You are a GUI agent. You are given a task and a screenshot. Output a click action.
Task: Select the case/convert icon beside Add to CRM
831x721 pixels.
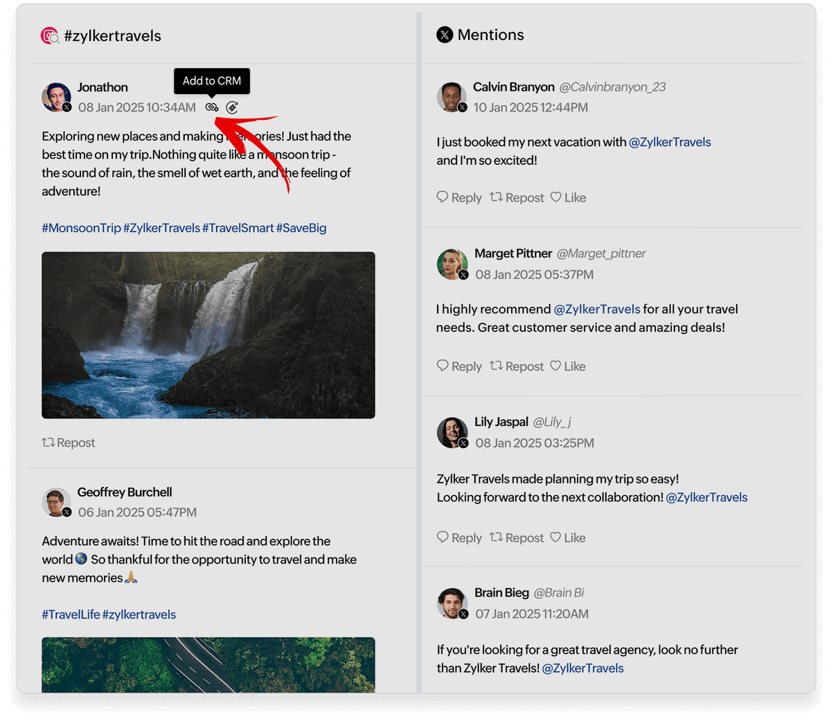coord(232,107)
